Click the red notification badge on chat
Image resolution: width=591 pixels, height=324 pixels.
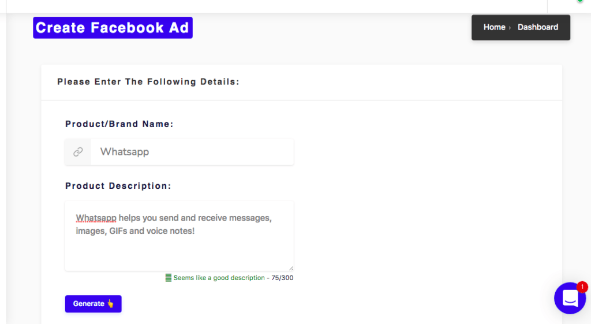click(x=582, y=286)
